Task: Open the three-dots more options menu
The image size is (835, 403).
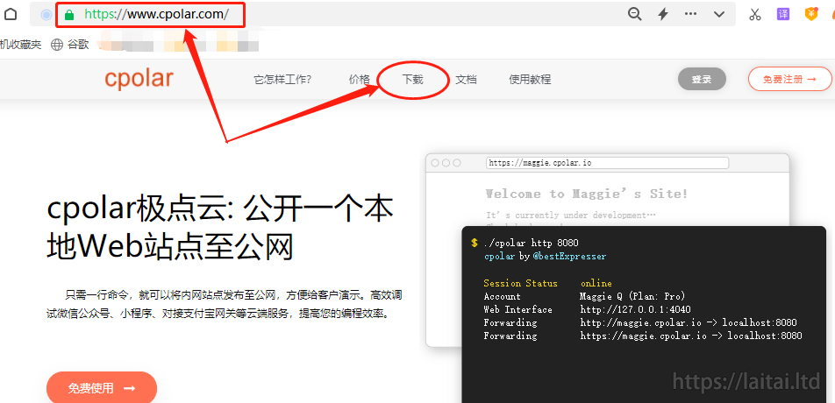Action: [x=691, y=14]
